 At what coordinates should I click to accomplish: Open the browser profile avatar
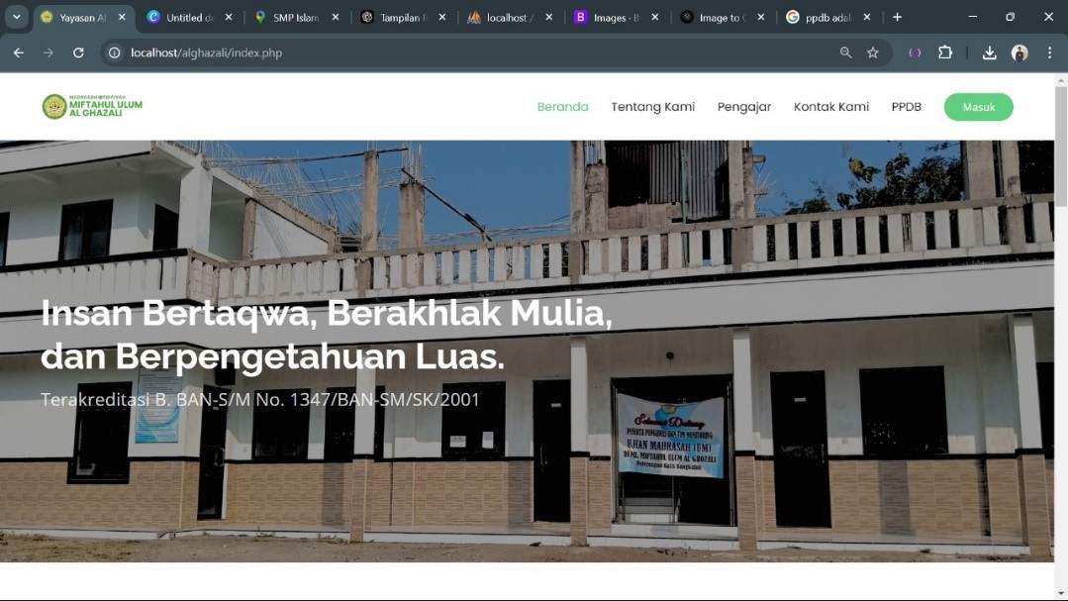[1019, 52]
